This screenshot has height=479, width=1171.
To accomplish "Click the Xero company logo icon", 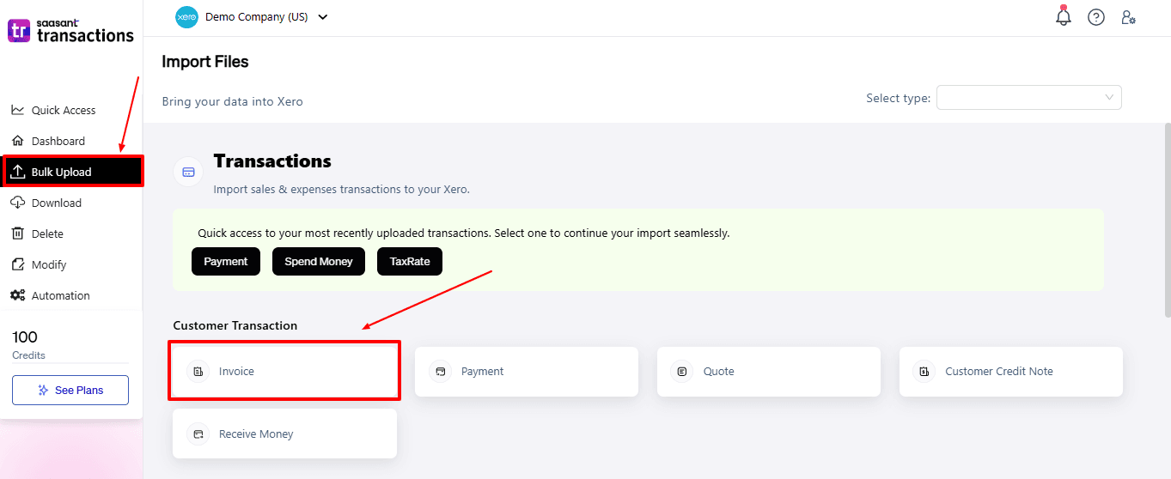I will (x=186, y=17).
